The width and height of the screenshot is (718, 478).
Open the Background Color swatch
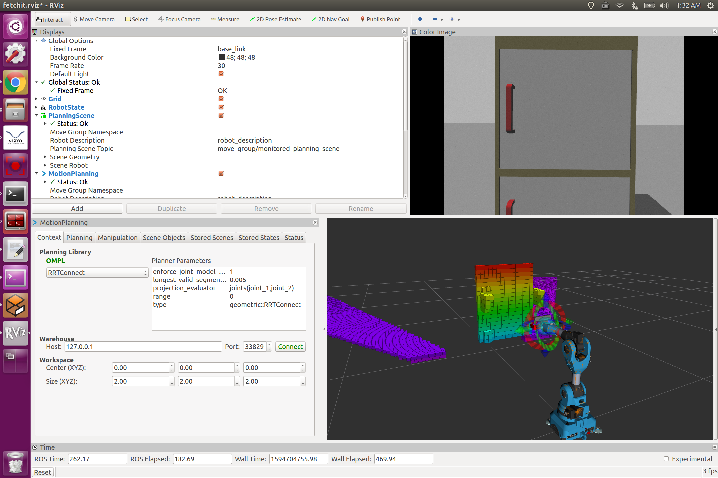coord(222,57)
